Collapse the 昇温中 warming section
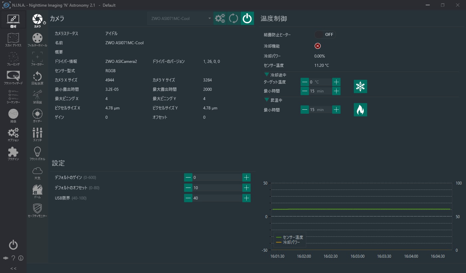The width and height of the screenshot is (466, 273). pos(267,99)
